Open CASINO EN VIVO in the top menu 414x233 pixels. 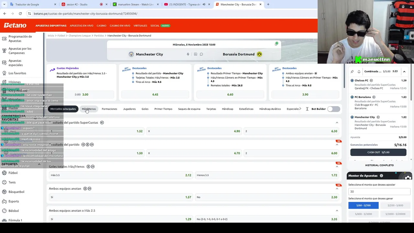[120, 26]
